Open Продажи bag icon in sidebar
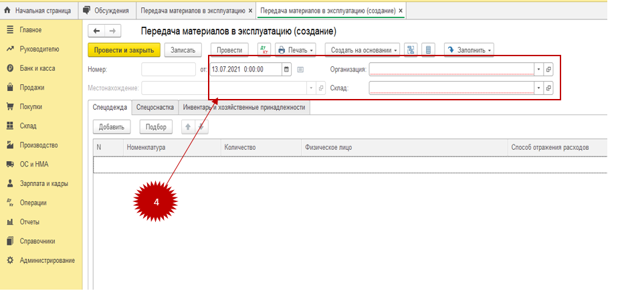Viewport: 618px width, 297px height. (10, 88)
